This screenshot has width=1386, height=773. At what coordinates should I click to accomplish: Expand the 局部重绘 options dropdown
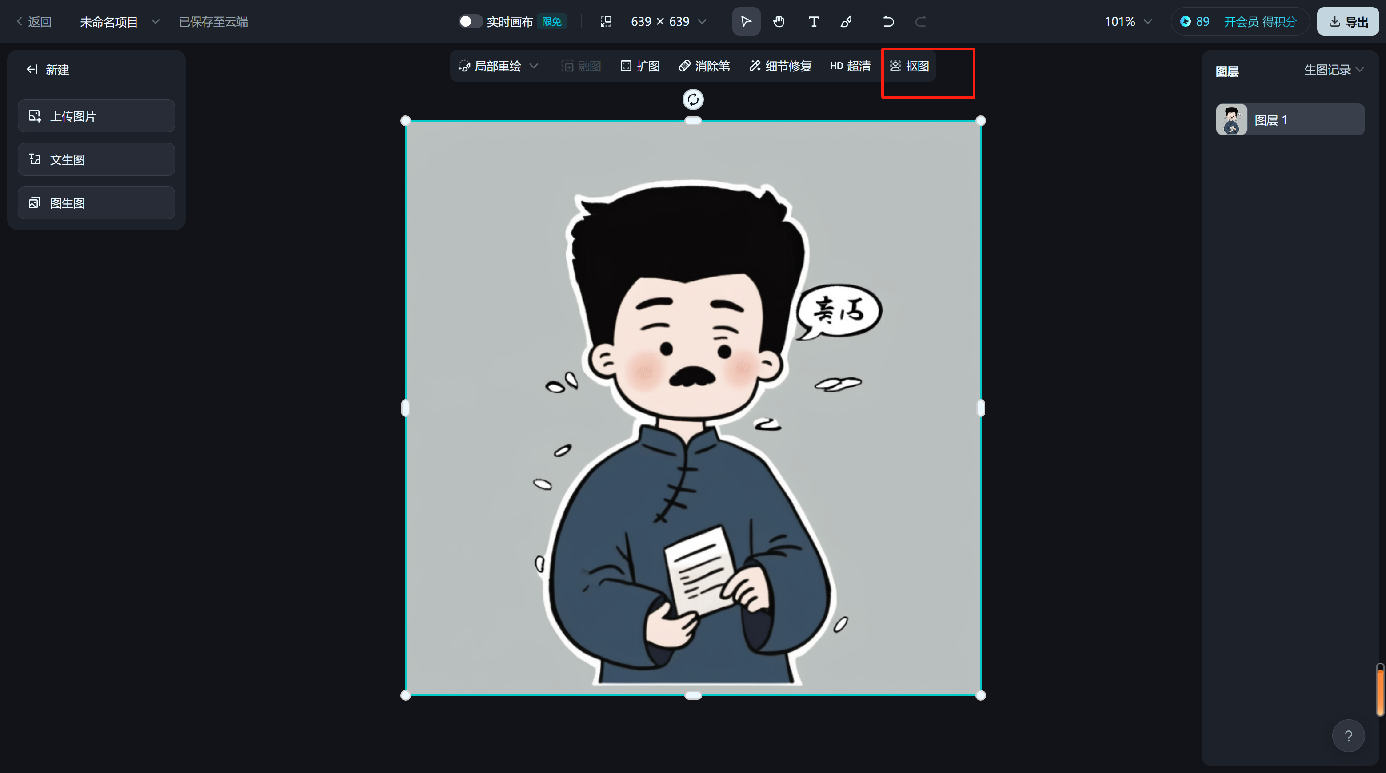tap(534, 66)
